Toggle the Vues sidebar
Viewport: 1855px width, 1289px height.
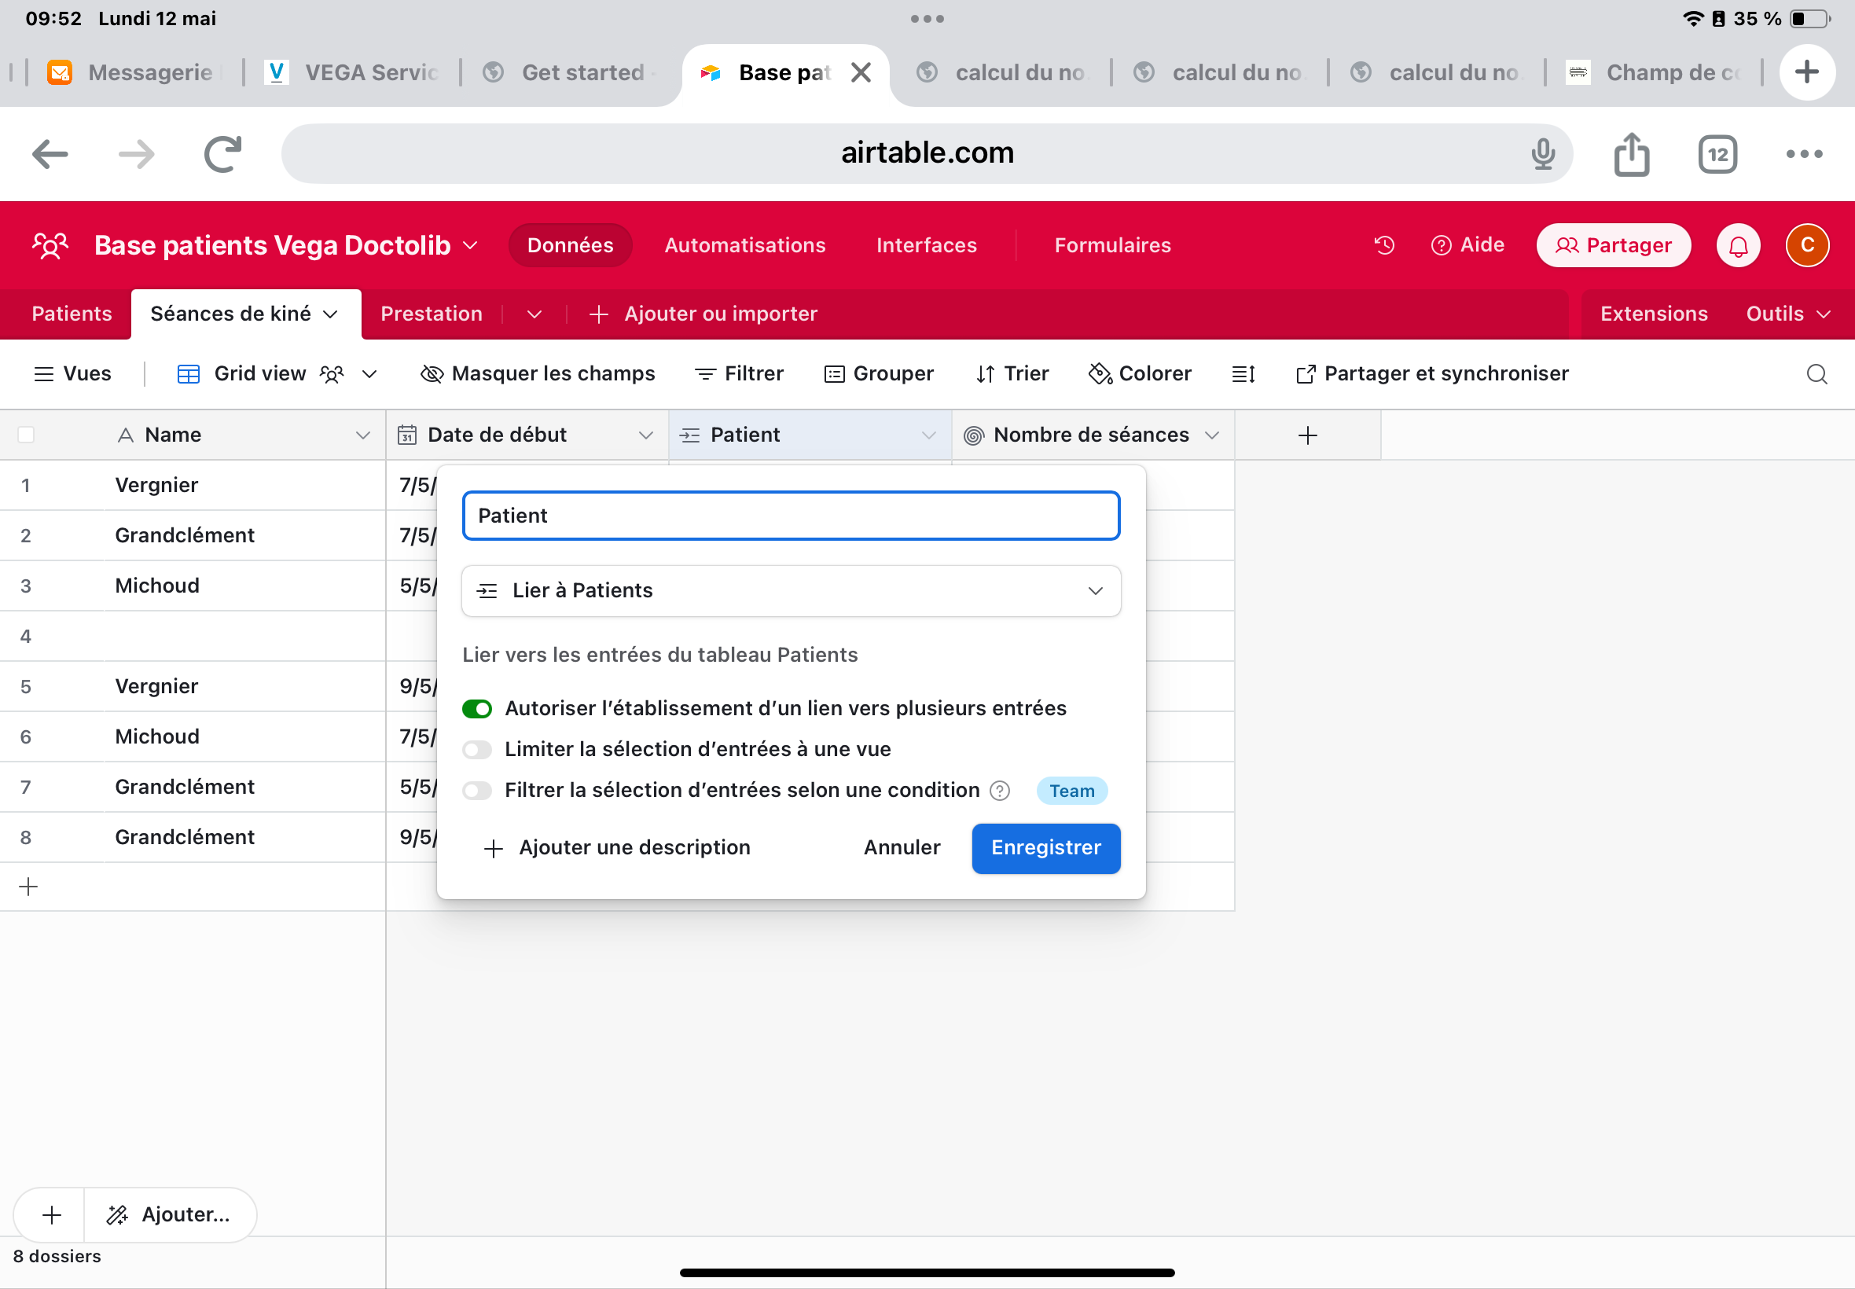click(x=72, y=373)
